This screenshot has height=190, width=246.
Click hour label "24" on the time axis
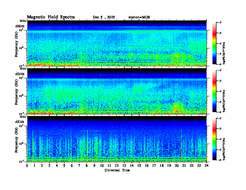207,165
